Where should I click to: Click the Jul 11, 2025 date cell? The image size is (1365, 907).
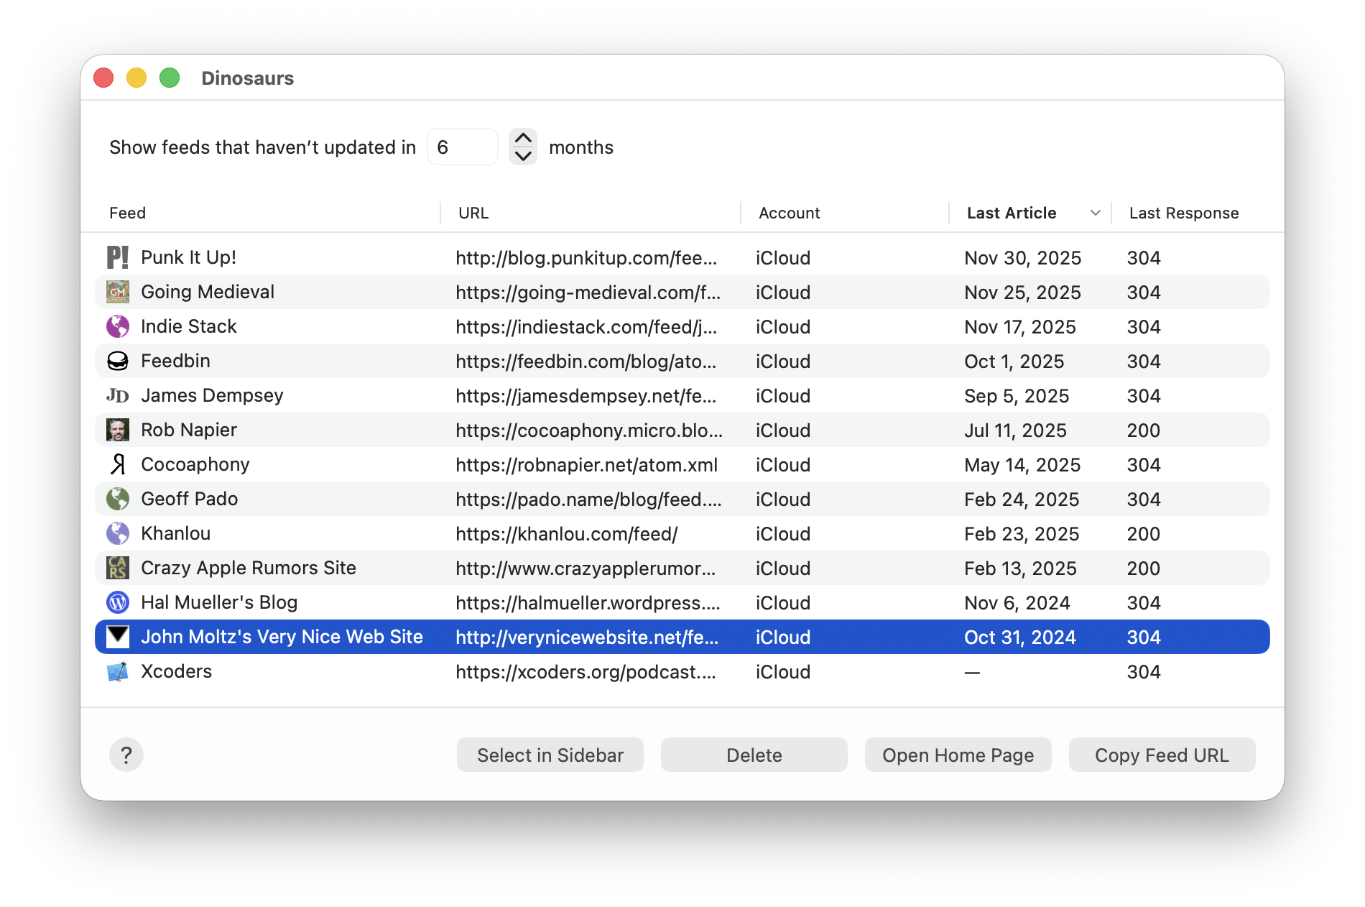1015,430
